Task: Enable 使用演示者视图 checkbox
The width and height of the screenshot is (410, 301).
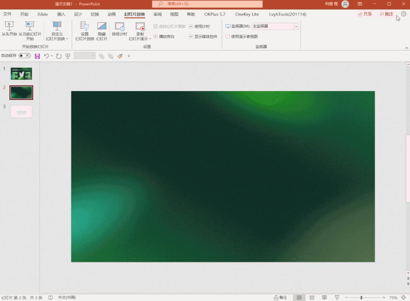Action: (227, 36)
